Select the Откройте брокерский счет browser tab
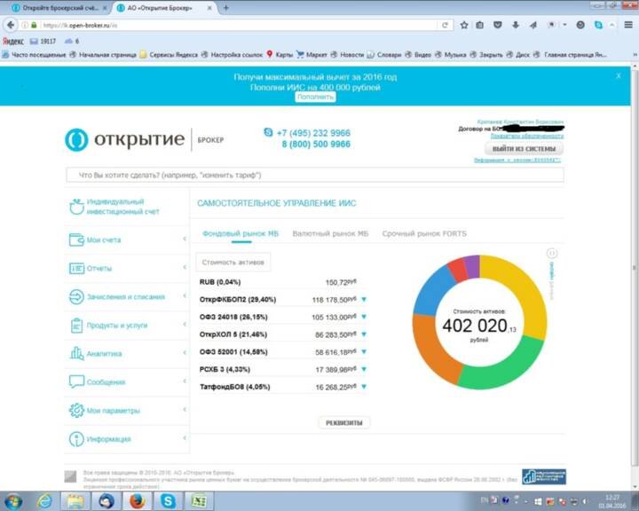This screenshot has height=511, width=639. [60, 8]
